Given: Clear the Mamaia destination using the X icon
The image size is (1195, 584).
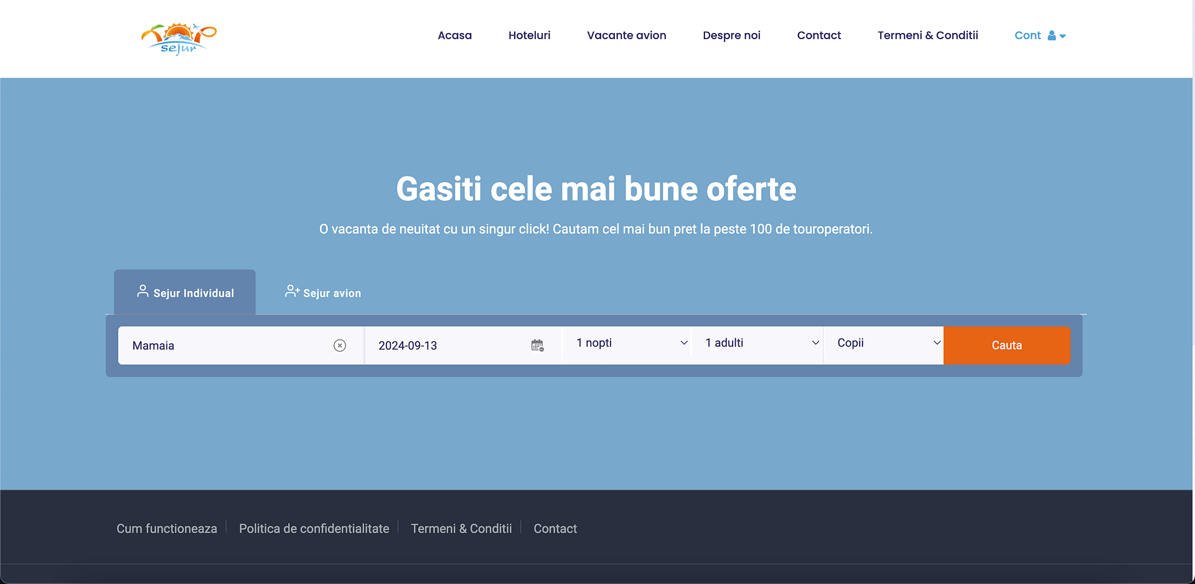Looking at the screenshot, I should (340, 345).
